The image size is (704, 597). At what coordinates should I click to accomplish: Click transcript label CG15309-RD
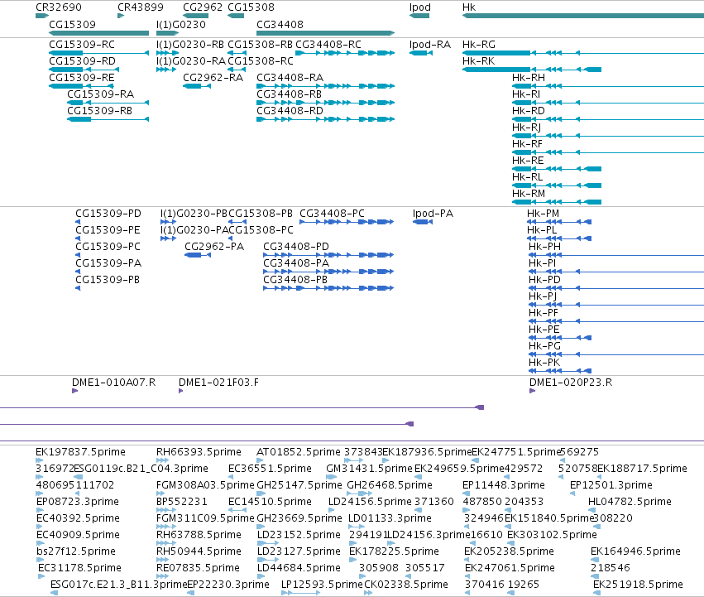[82, 61]
